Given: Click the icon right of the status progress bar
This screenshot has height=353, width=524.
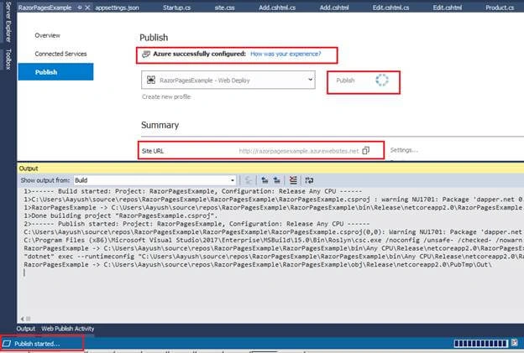Looking at the screenshot, I should pyautogui.click(x=515, y=343).
